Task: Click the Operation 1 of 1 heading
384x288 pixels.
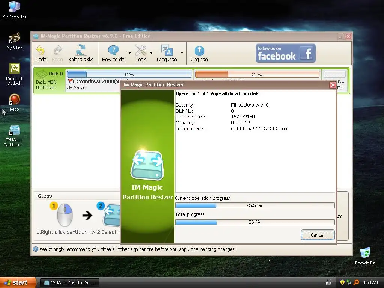Action: pos(217,93)
